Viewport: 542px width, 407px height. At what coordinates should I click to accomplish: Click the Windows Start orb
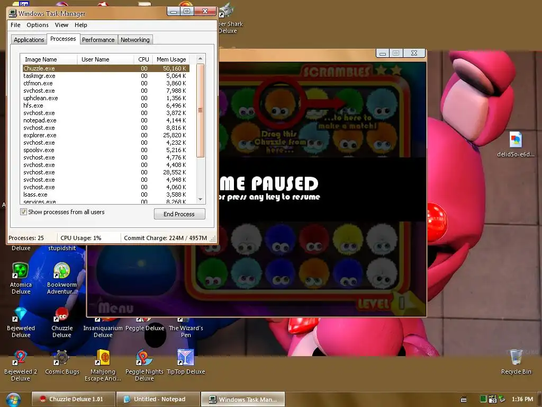pos(13,400)
